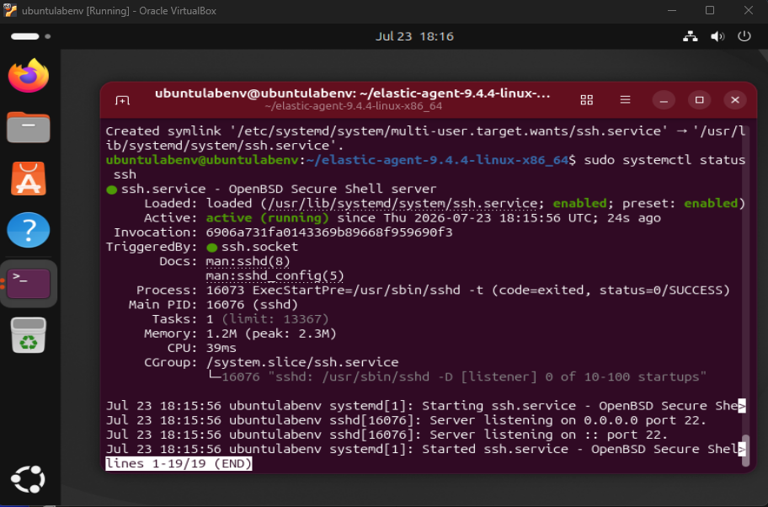768x507 pixels.
Task: Click the 'Memory: 1.2M (peak: 2.3M)' line
Action: pyautogui.click(x=241, y=334)
